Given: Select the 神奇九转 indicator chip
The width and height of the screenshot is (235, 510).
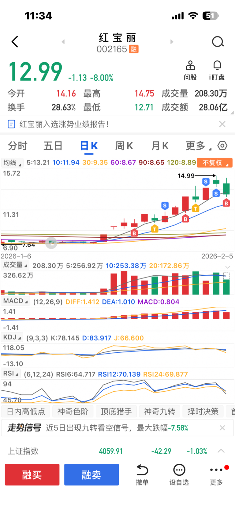Looking at the screenshot, I should pos(160,412).
